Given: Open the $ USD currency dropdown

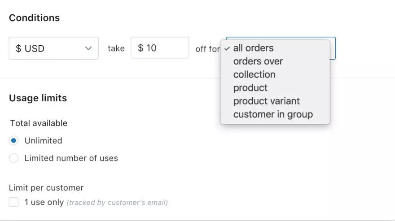Looking at the screenshot, I should click(x=53, y=48).
